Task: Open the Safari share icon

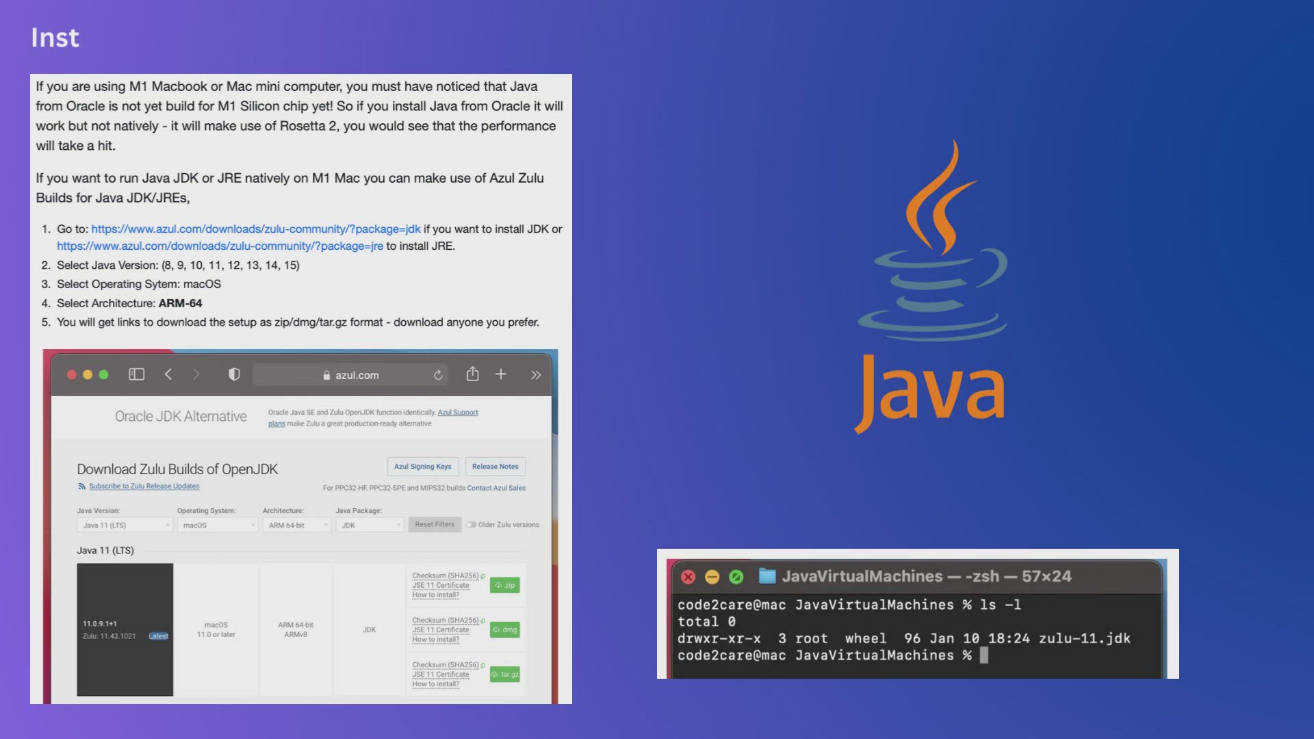Action: 472,374
